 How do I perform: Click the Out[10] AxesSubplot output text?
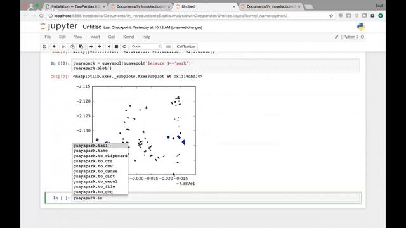[x=138, y=76]
